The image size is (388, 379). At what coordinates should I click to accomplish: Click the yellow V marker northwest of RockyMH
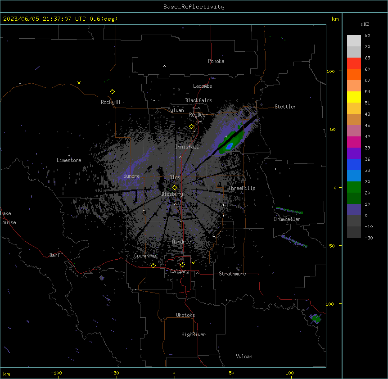tap(79, 83)
